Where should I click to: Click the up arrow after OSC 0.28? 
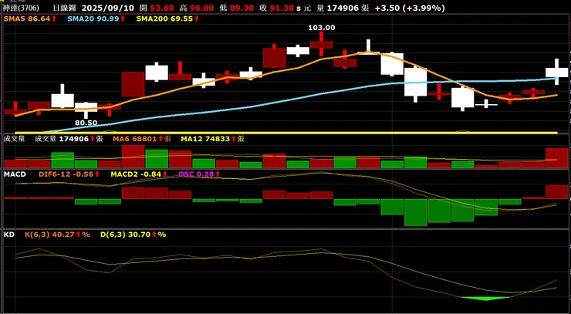click(x=218, y=174)
